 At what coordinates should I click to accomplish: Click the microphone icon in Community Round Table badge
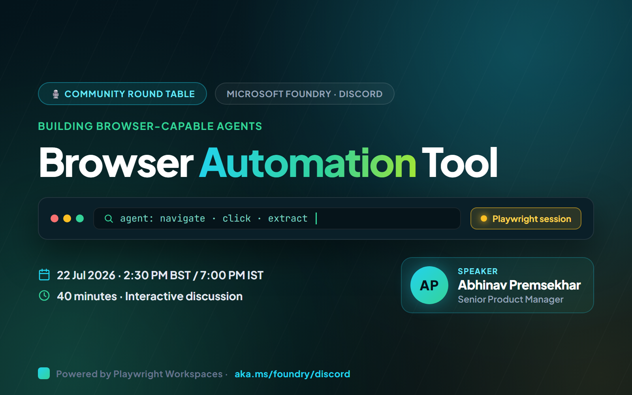[56, 94]
